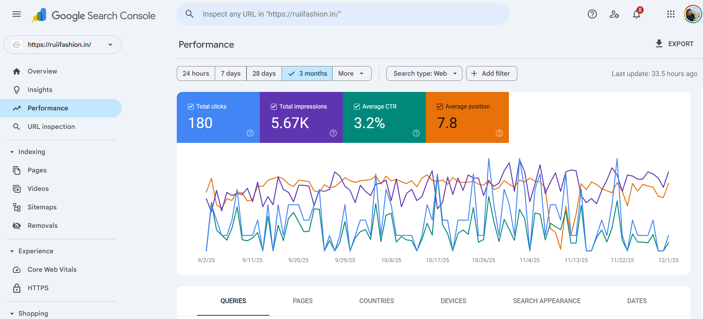Open the notifications bell
The height and width of the screenshot is (319, 703).
click(637, 14)
